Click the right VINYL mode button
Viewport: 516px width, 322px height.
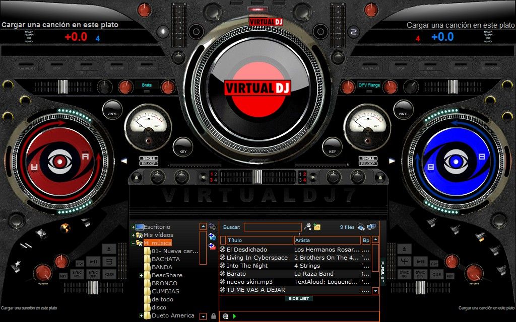click(404, 110)
